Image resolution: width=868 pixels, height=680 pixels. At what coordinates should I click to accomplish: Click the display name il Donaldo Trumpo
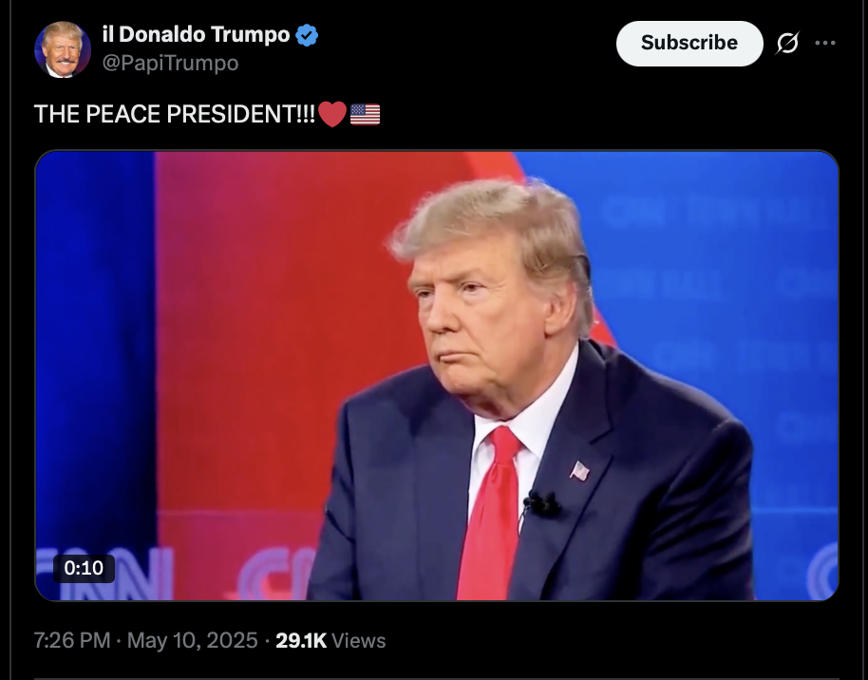point(196,34)
